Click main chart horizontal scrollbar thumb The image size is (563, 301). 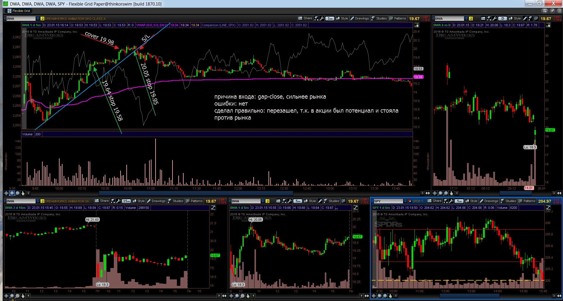(x=196, y=193)
